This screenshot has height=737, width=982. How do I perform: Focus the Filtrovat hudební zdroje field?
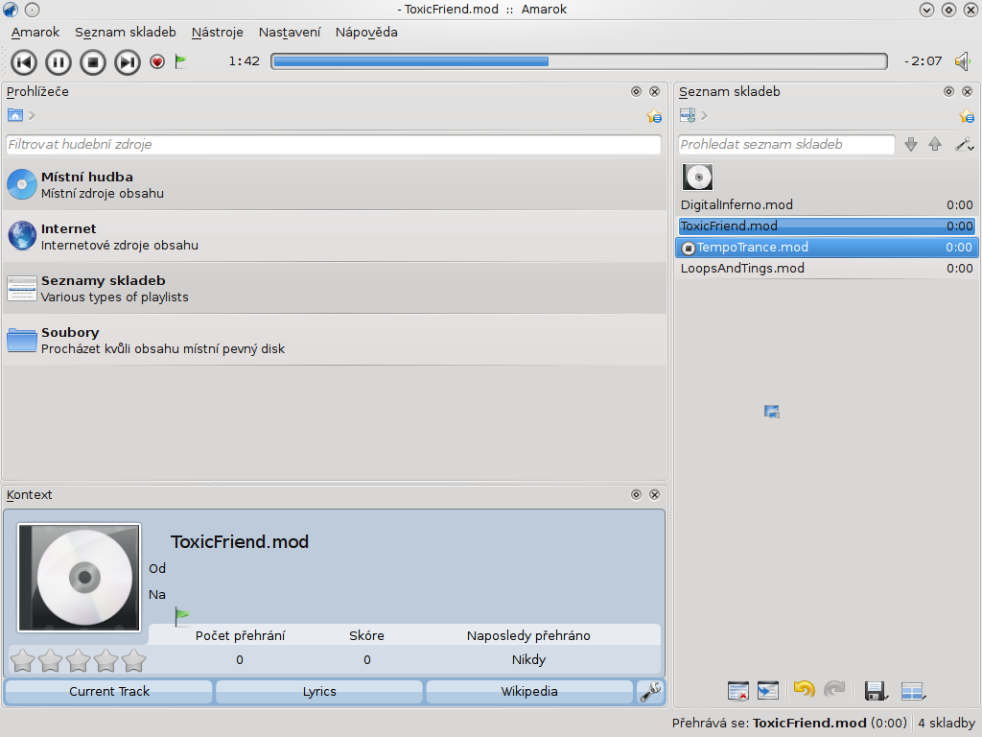tap(333, 144)
